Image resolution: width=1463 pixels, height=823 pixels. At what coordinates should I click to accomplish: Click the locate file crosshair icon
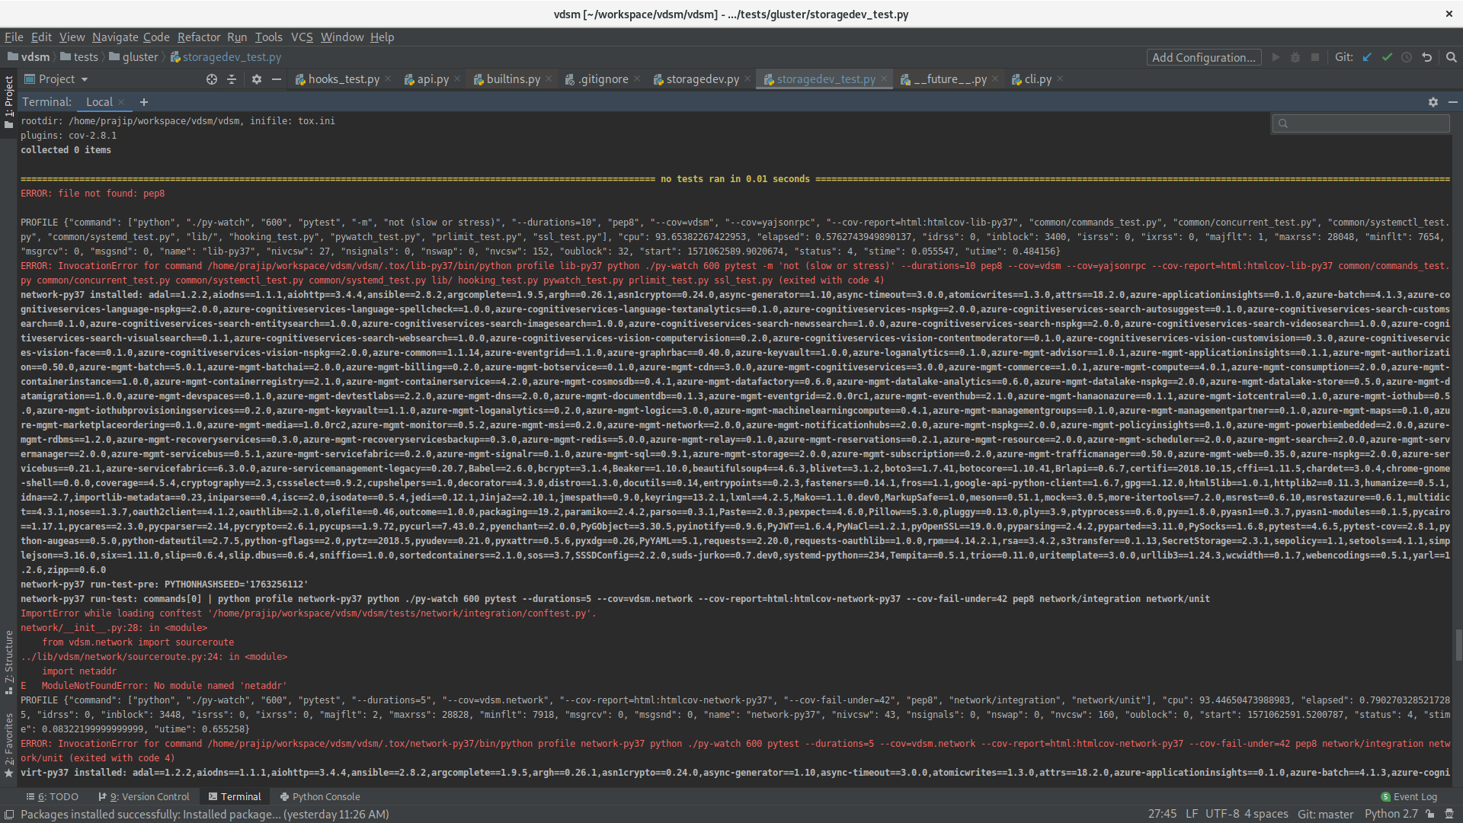click(x=212, y=79)
